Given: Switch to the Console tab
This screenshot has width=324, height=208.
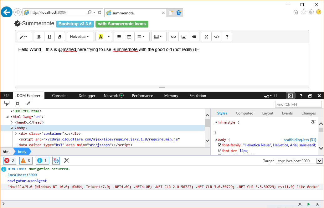Looking at the screenshot, I should (x=59, y=96).
